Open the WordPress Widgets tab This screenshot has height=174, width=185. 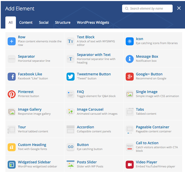point(93,22)
